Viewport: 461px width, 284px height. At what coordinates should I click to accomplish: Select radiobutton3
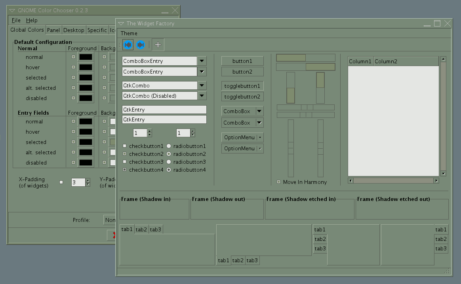pyautogui.click(x=169, y=162)
